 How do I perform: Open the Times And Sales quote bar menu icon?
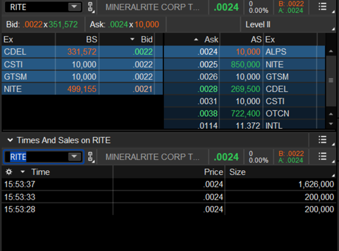click(322, 156)
